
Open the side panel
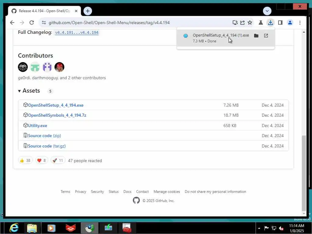(x=280, y=23)
